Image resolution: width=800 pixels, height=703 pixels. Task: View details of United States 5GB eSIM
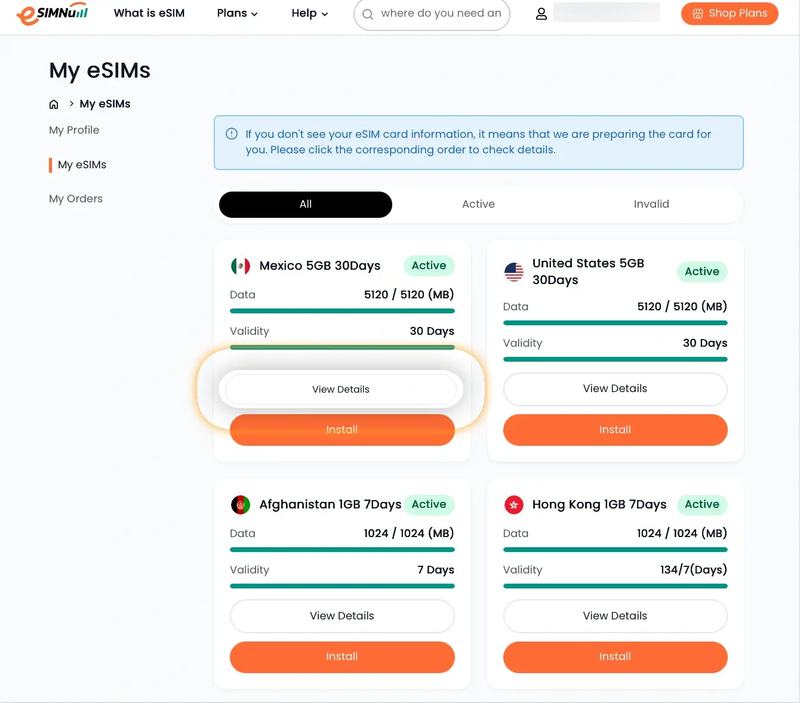(x=615, y=389)
